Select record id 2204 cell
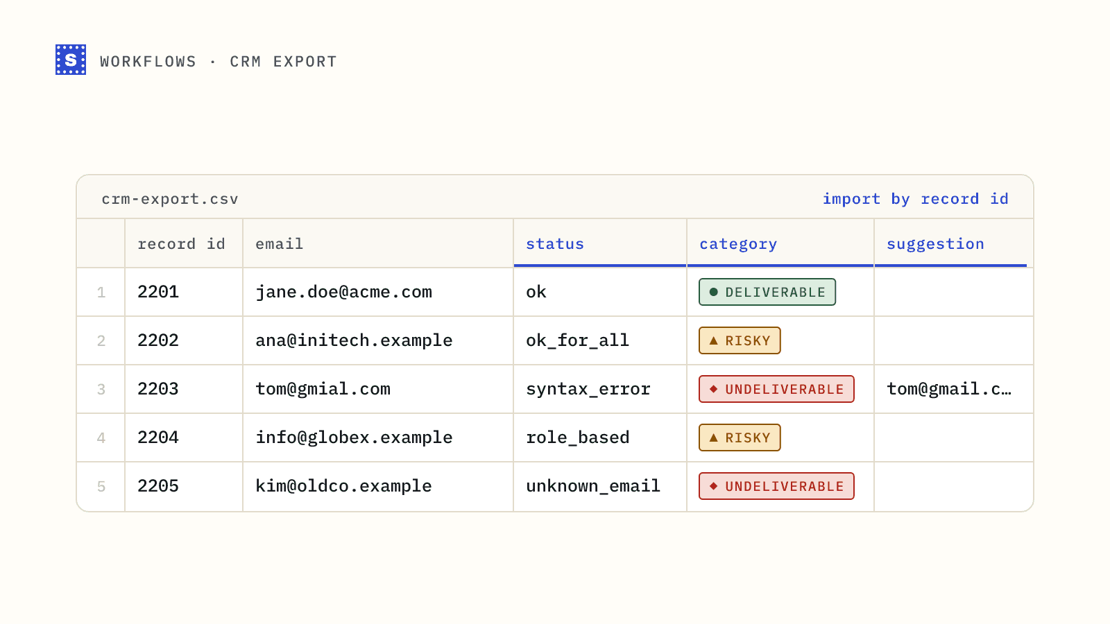 point(184,437)
